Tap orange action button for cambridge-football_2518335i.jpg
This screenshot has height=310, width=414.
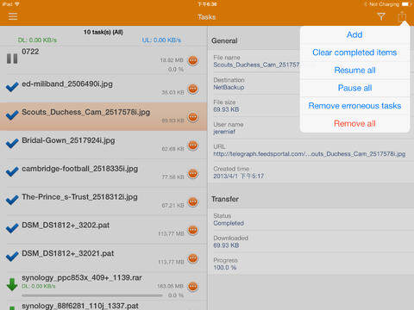pyautogui.click(x=193, y=173)
